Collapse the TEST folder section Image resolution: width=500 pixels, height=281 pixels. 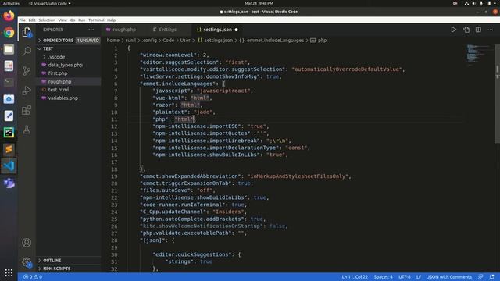click(x=69, y=48)
